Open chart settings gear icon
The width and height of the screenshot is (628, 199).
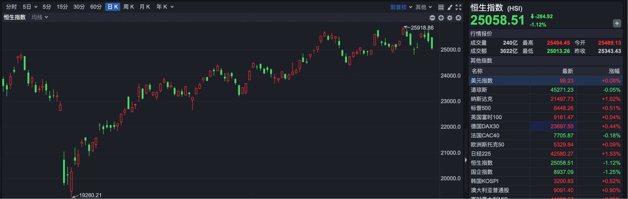pyautogui.click(x=450, y=18)
